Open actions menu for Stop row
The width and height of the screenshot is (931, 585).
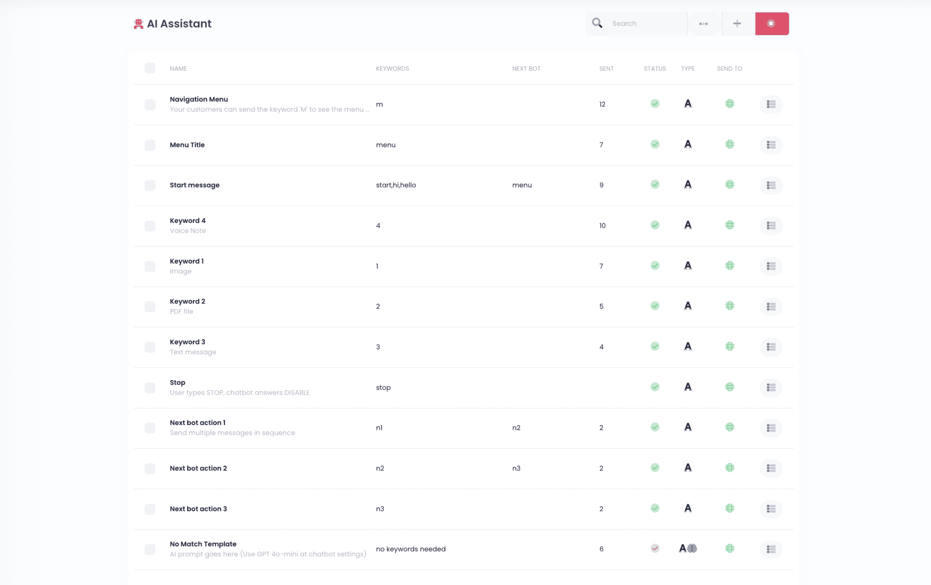coord(771,387)
